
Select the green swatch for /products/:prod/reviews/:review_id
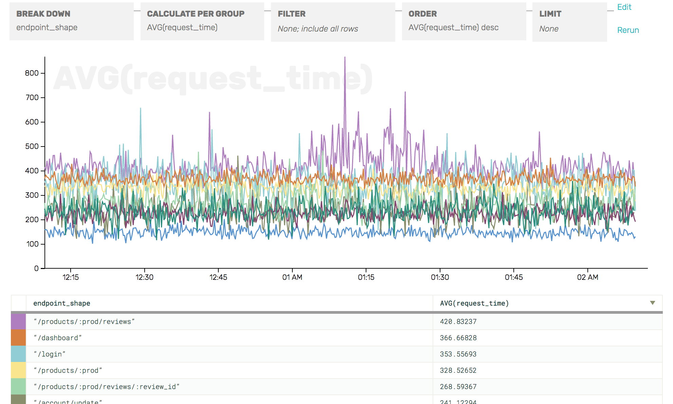[18, 386]
